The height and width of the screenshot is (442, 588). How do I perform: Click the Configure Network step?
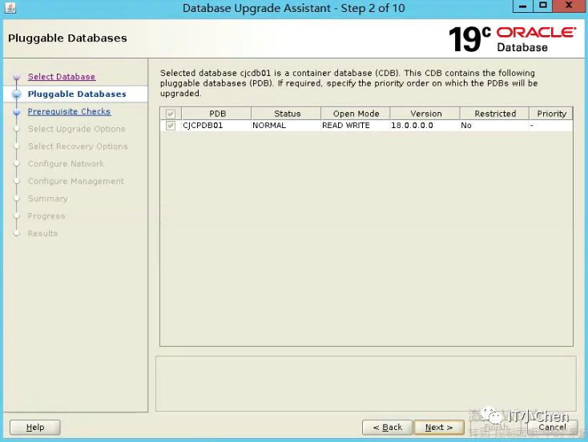(66, 163)
